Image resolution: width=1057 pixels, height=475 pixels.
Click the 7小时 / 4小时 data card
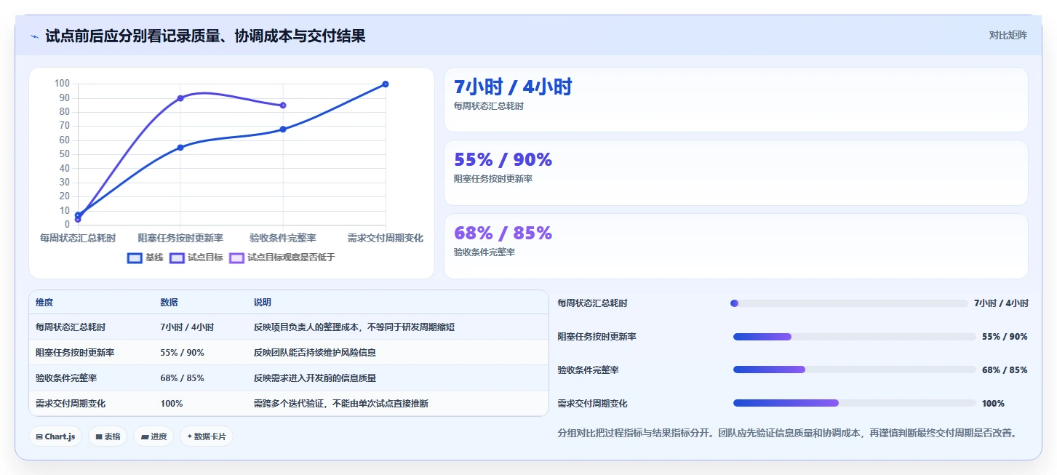pyautogui.click(x=736, y=100)
